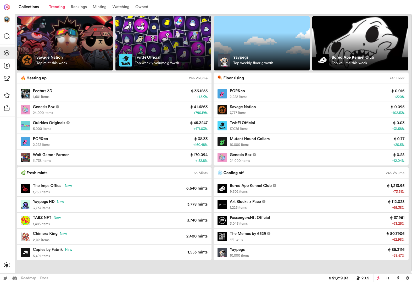Toggle the light/dark theme sun icon
The width and height of the screenshot is (412, 282).
[7, 265]
